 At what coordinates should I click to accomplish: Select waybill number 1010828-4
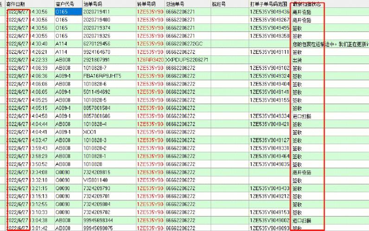[x=95, y=124]
